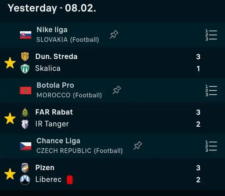Unfavorite the Dun. Streda vs Skalica match
Image resolution: width=225 pixels, height=196 pixels.
click(x=10, y=63)
